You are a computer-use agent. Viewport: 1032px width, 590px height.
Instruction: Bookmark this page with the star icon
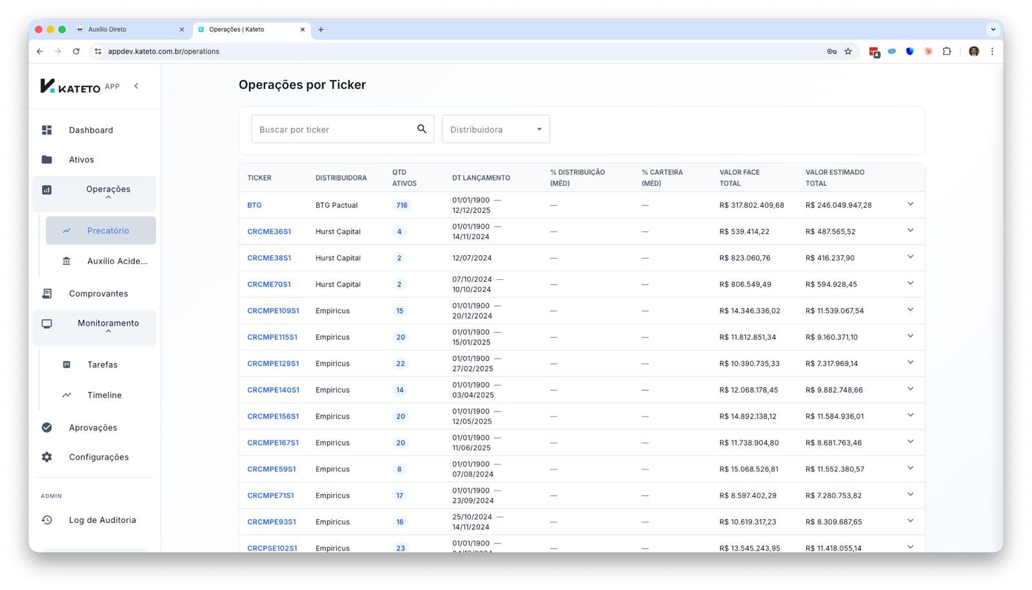[x=848, y=52]
